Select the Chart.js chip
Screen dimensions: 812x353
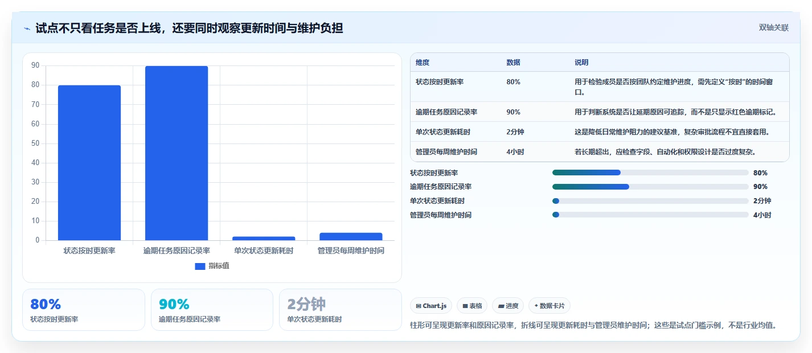(431, 306)
